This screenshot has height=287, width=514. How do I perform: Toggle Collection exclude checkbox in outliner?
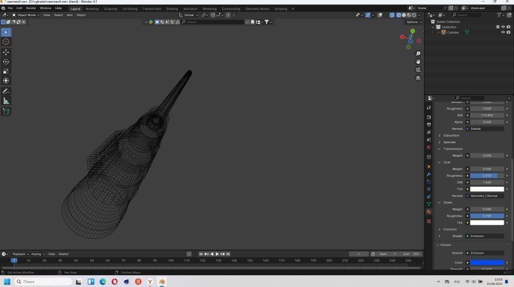(x=497, y=27)
